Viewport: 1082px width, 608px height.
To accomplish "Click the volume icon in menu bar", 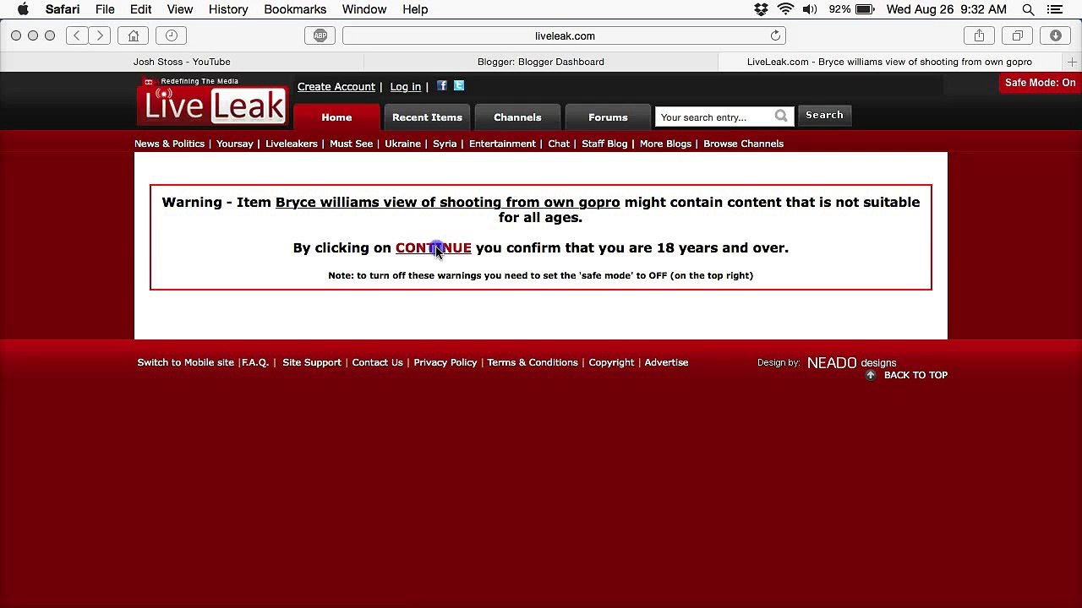I will 809,9.
